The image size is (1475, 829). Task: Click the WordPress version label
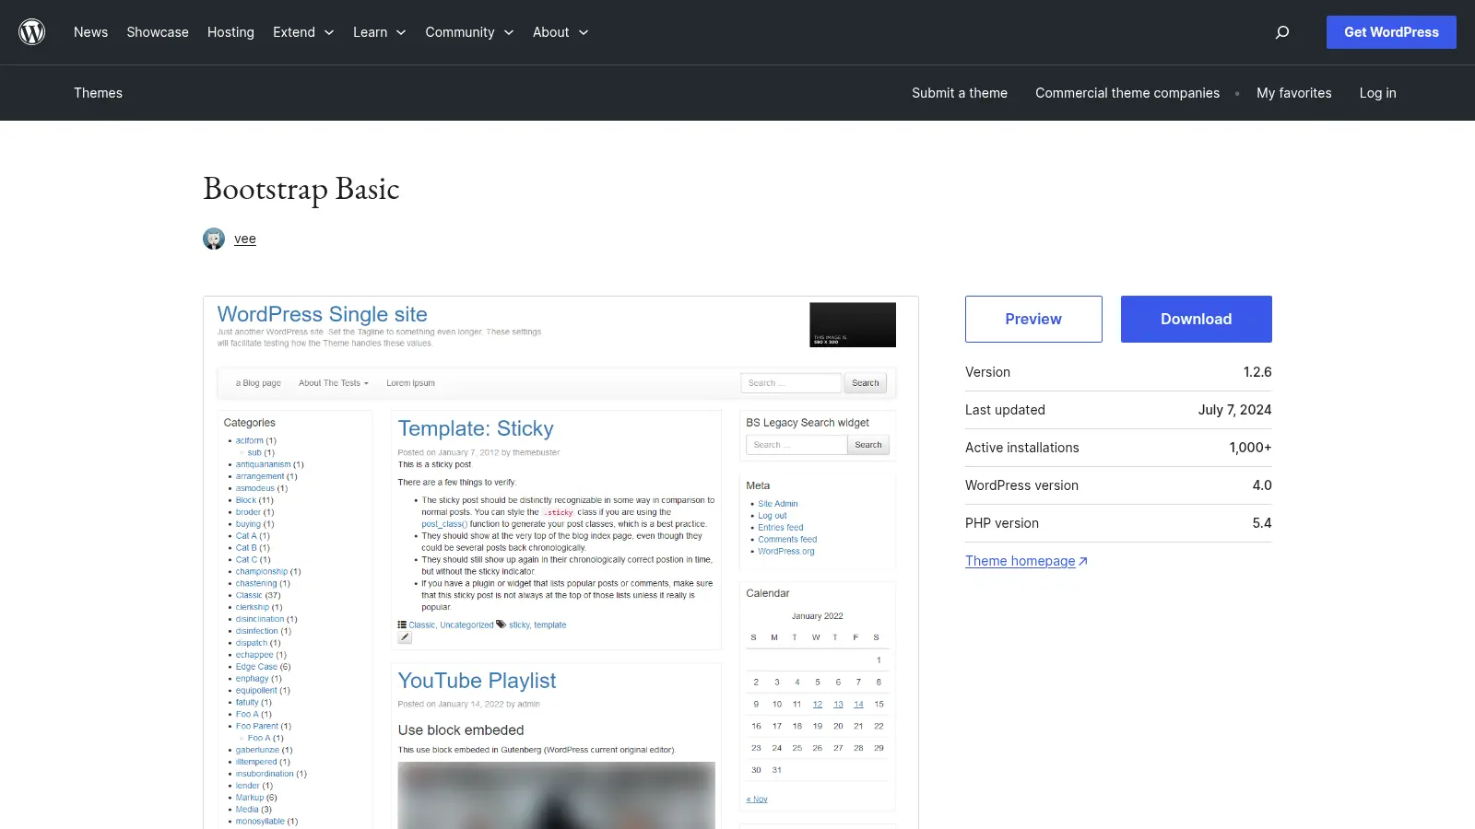(1021, 485)
